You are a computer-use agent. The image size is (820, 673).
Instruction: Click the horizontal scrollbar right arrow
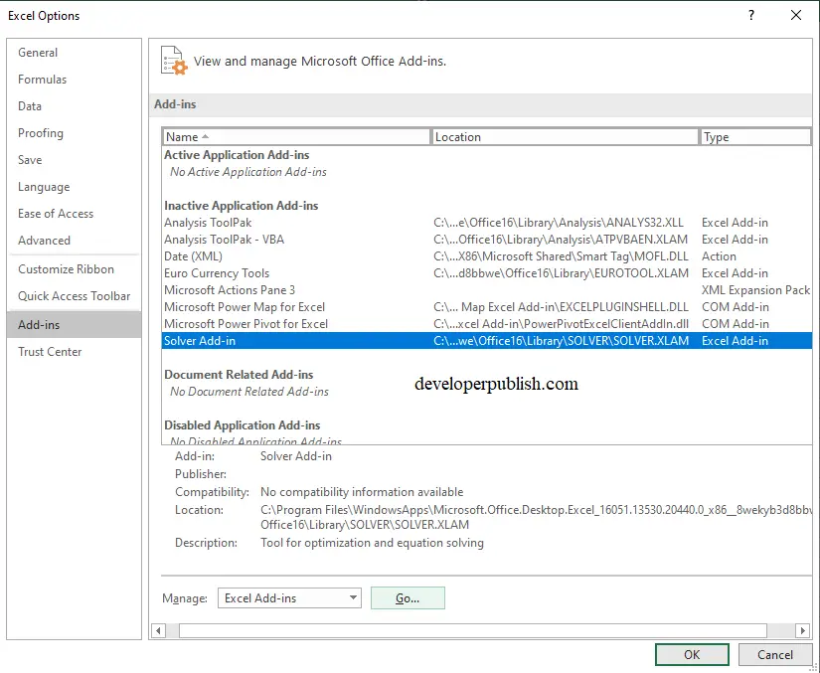tap(803, 630)
